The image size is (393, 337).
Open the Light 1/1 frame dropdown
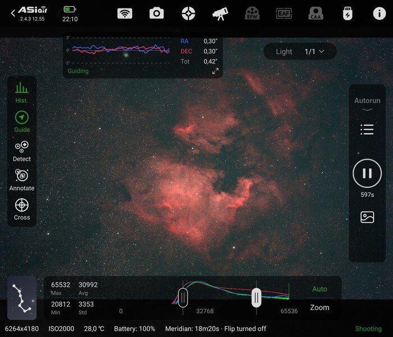[300, 52]
